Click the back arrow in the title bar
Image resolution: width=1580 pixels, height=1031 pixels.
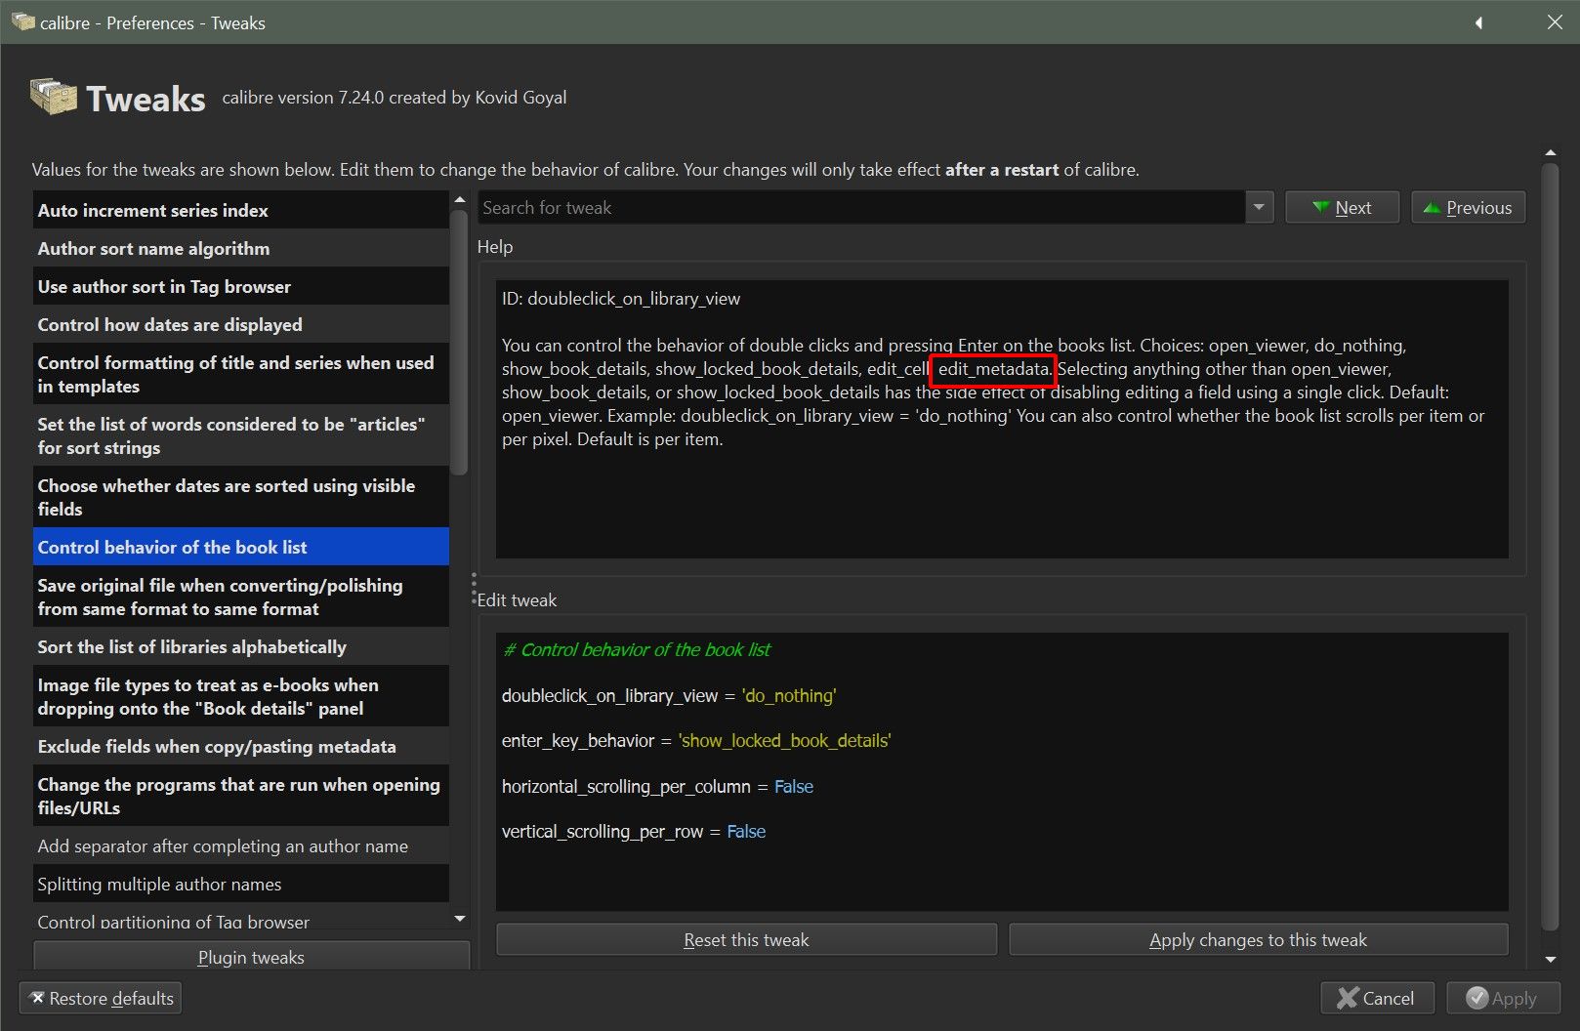[x=1478, y=22]
